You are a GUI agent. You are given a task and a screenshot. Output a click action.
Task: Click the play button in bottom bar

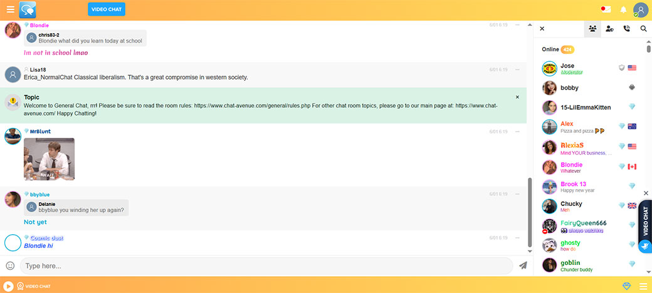point(9,286)
